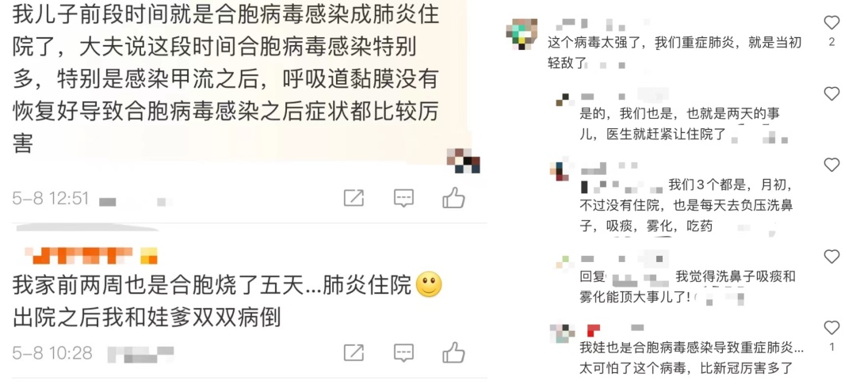Share the 5-8 10:28 comment
This screenshot has height=384, width=856.
353,353
